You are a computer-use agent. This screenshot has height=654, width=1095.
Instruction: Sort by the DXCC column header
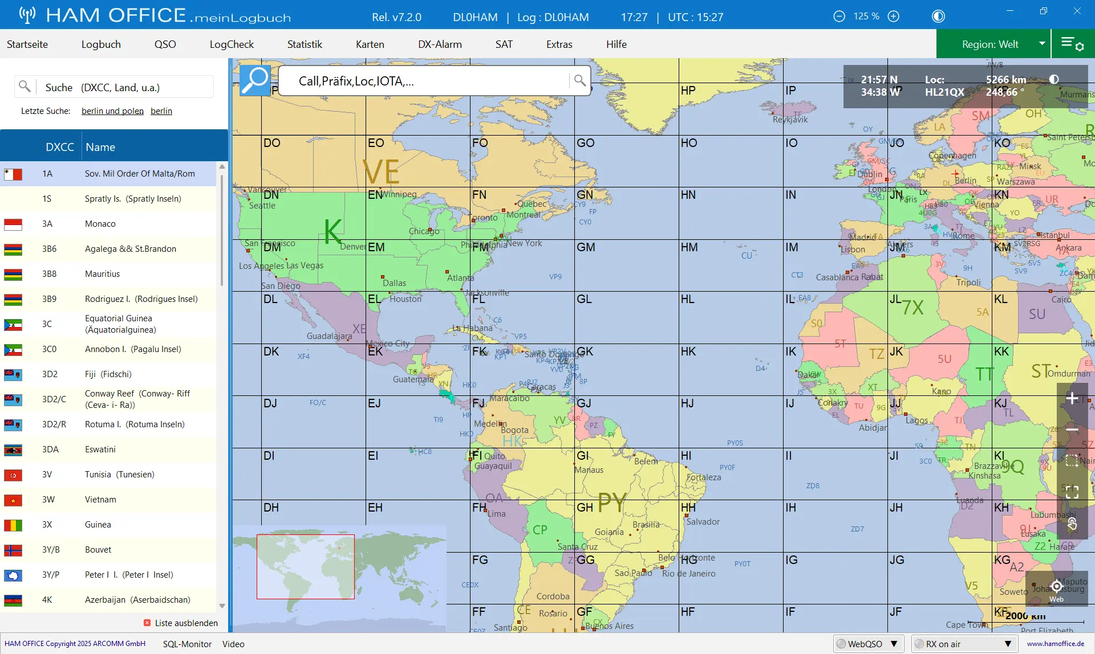[x=59, y=147]
